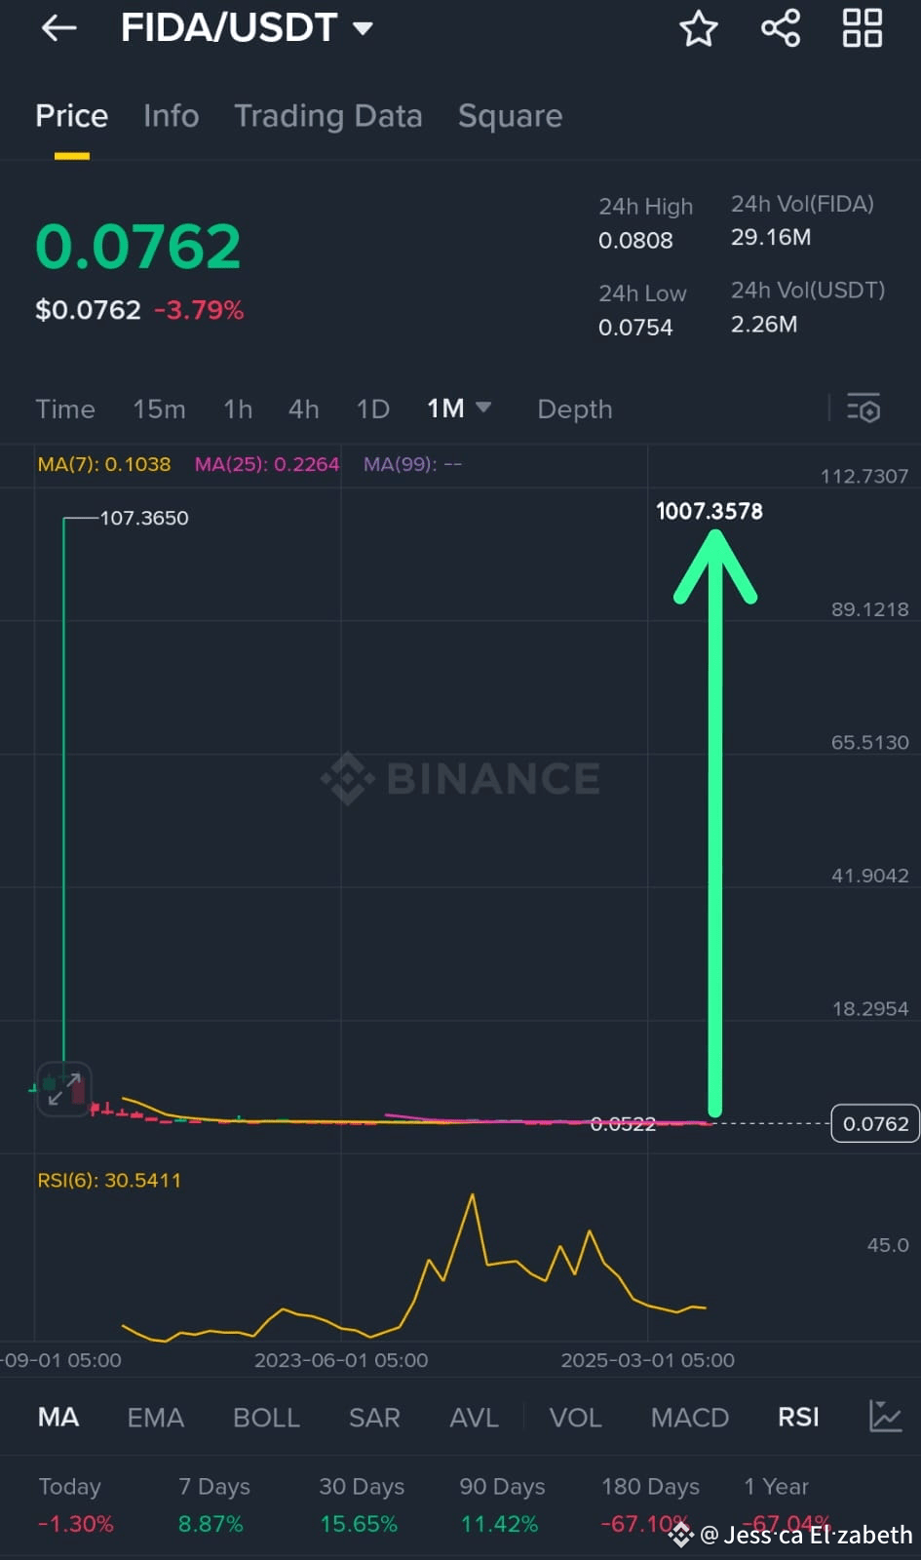The height and width of the screenshot is (1560, 921).
Task: Click the MA(25): 0.2264 label
Action: (267, 464)
